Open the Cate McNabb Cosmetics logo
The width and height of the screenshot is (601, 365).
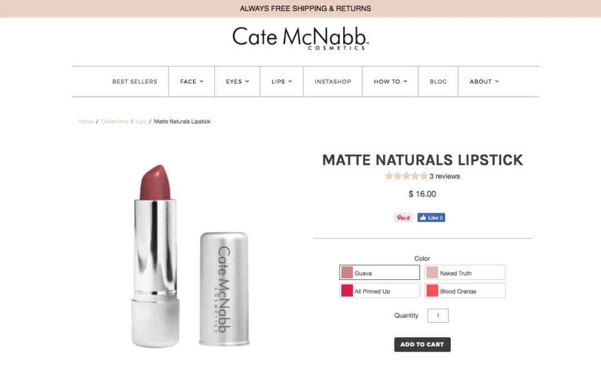pyautogui.click(x=300, y=38)
